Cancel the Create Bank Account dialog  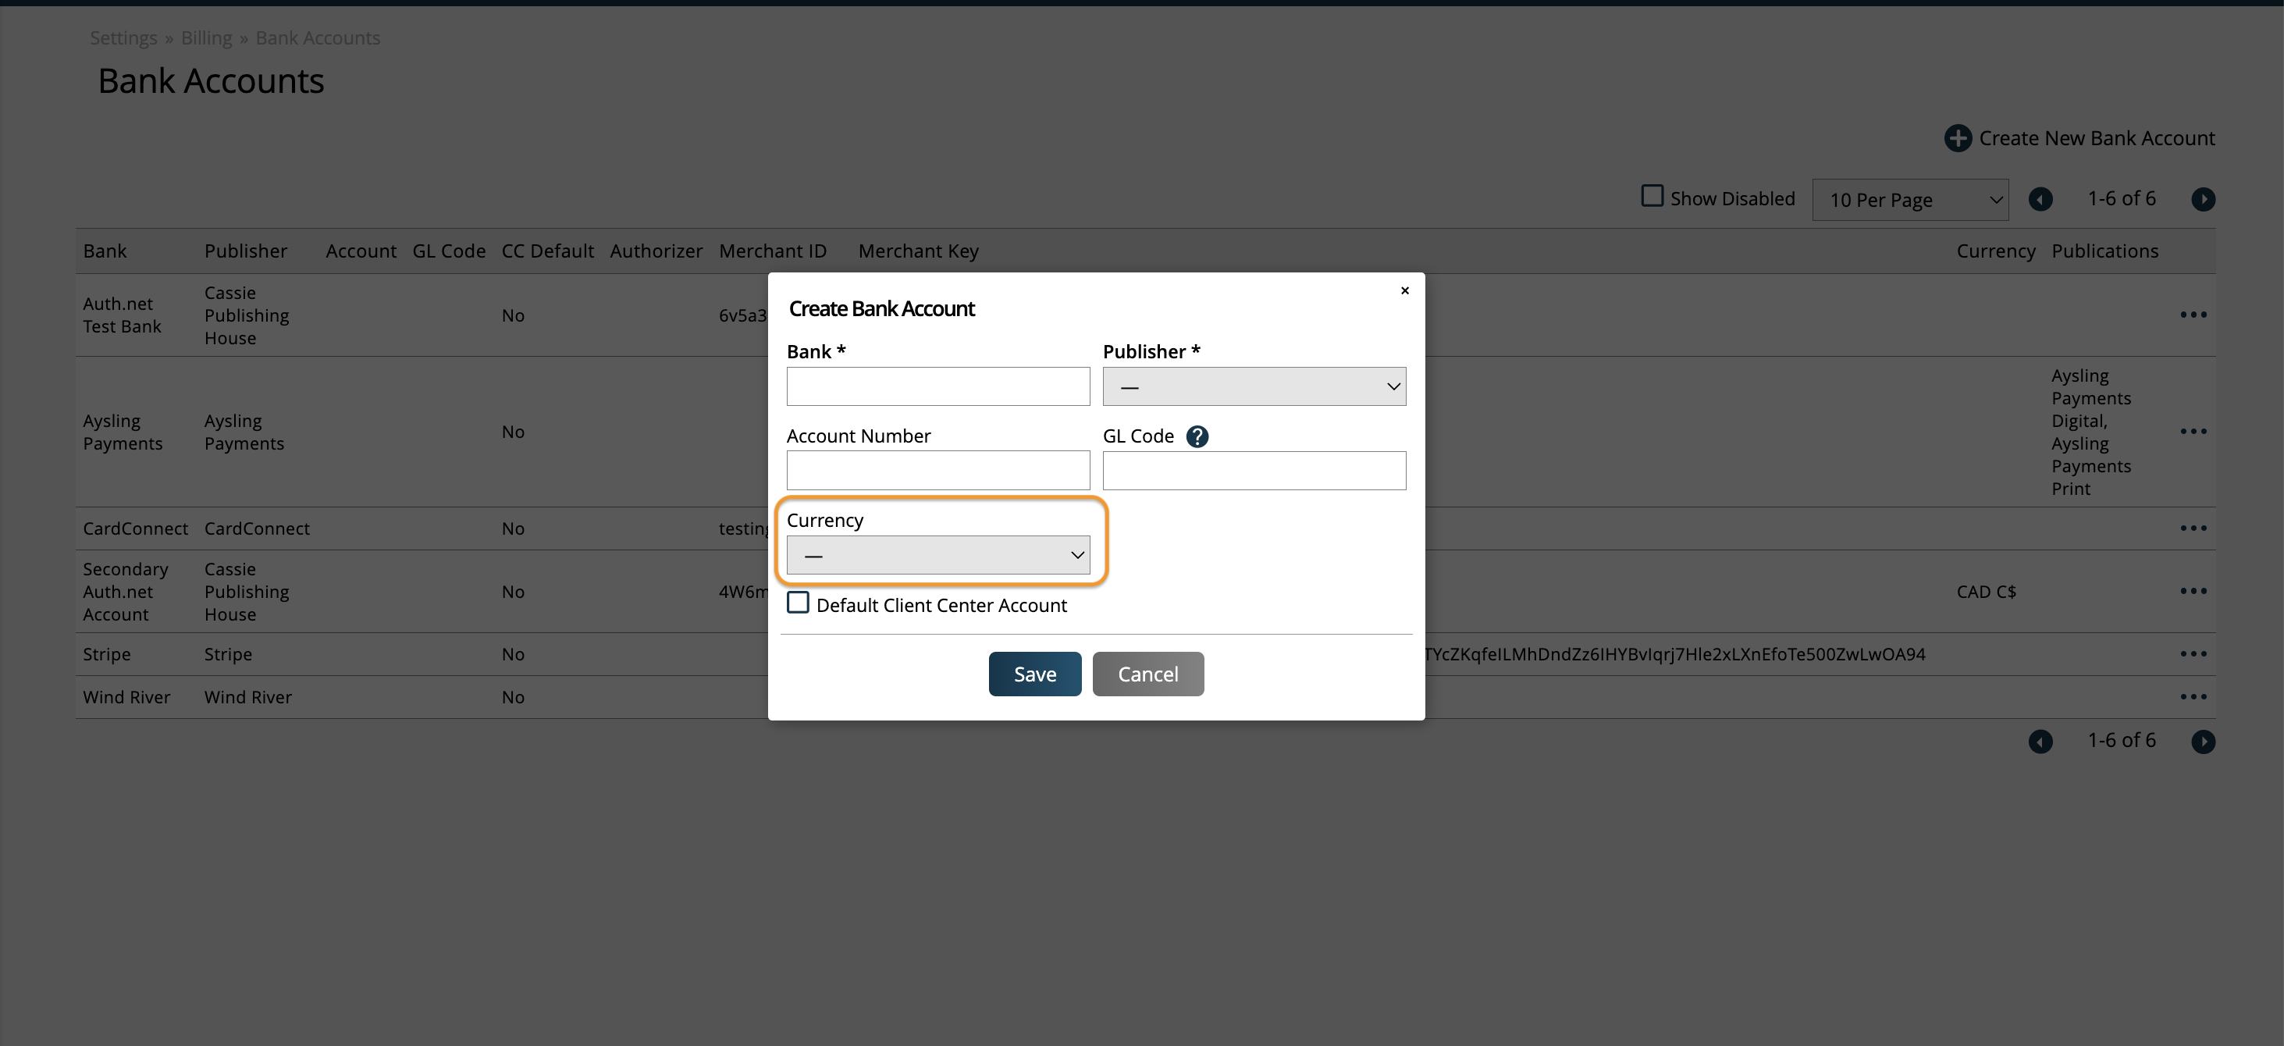point(1147,674)
